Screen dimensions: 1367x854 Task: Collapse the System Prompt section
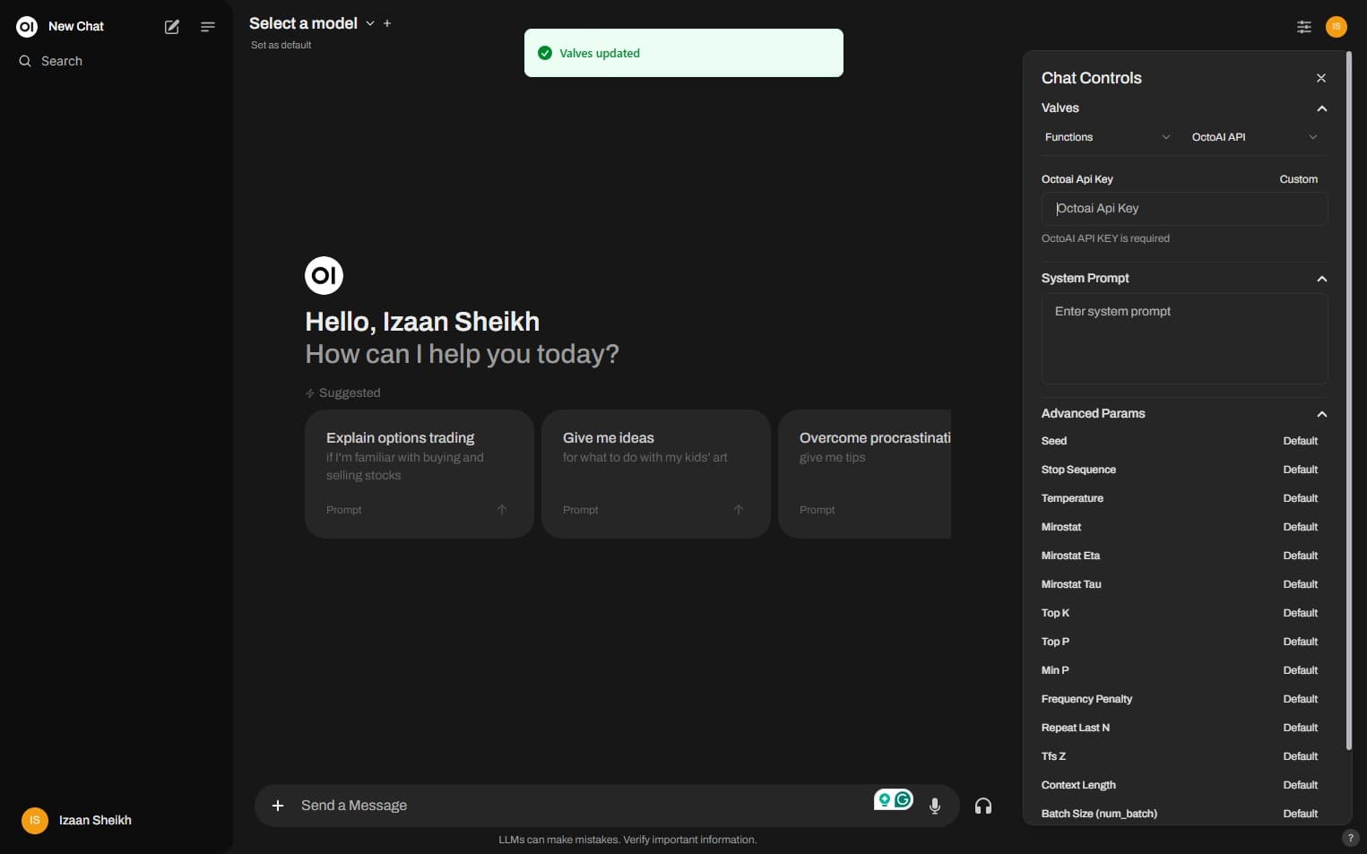pyautogui.click(x=1321, y=279)
